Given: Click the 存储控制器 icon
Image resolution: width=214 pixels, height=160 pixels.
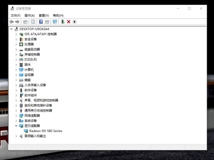Looking at the screenshot, I should coord(21,55).
